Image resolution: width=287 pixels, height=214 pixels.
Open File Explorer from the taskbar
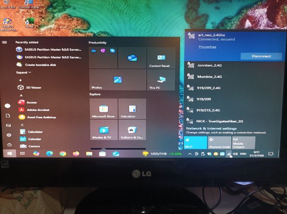click(x=89, y=153)
